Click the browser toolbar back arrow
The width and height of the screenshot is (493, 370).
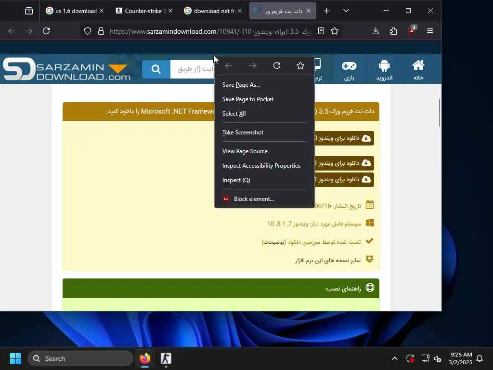(12, 31)
